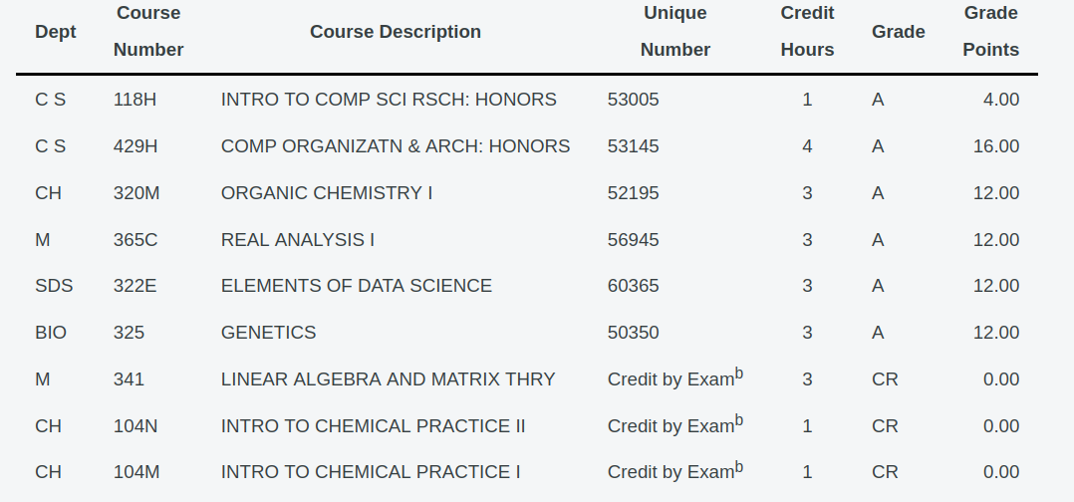Click the Unique Number column header

click(x=674, y=32)
